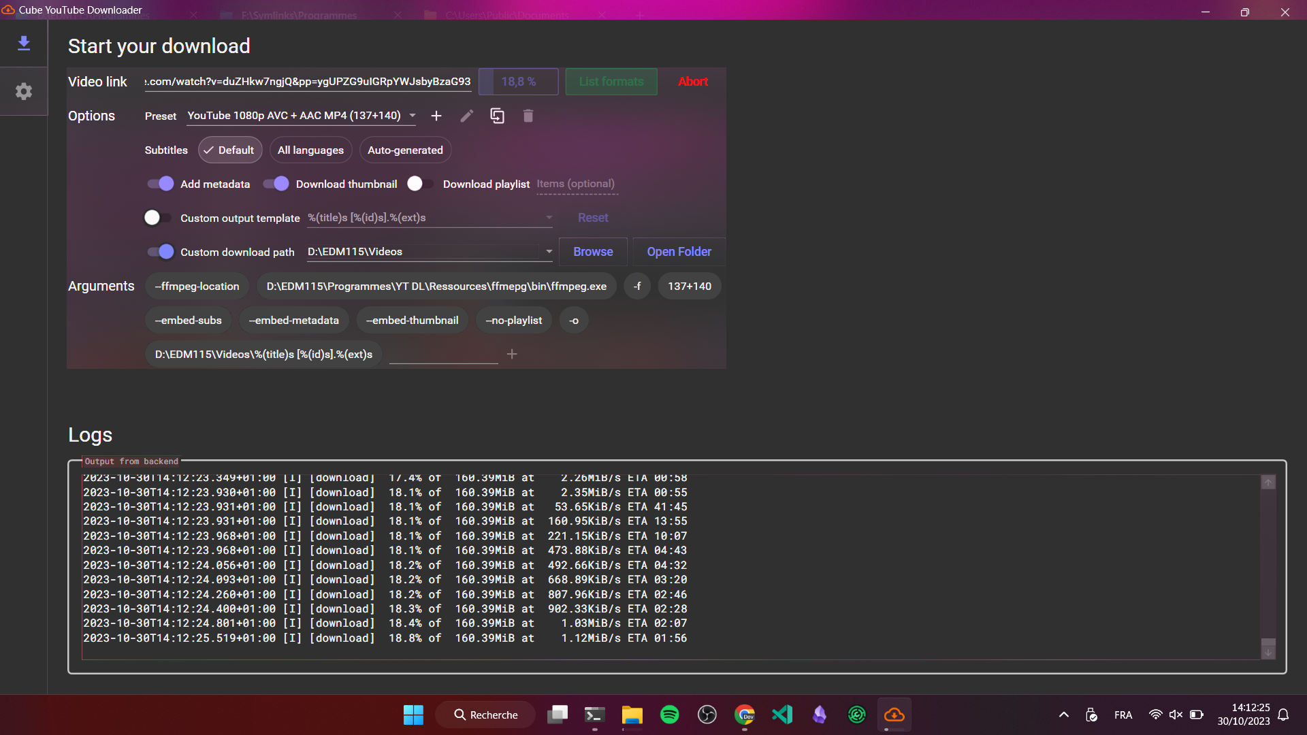This screenshot has width=1307, height=735.
Task: Duplicate the preset via the copy icon
Action: pyautogui.click(x=497, y=116)
